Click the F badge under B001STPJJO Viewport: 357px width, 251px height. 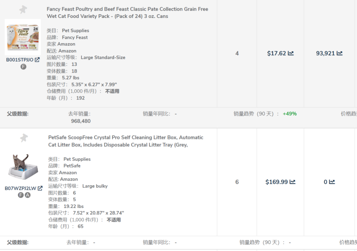coord(23,67)
